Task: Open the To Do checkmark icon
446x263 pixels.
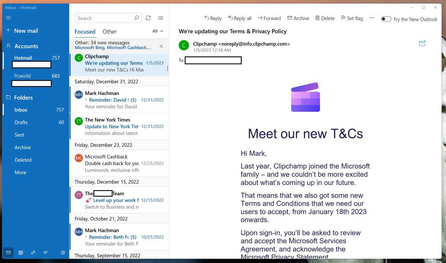Action: (45, 253)
